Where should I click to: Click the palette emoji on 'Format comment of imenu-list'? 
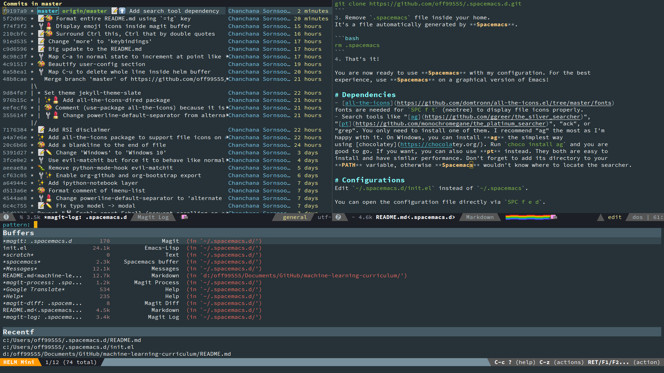(41, 191)
